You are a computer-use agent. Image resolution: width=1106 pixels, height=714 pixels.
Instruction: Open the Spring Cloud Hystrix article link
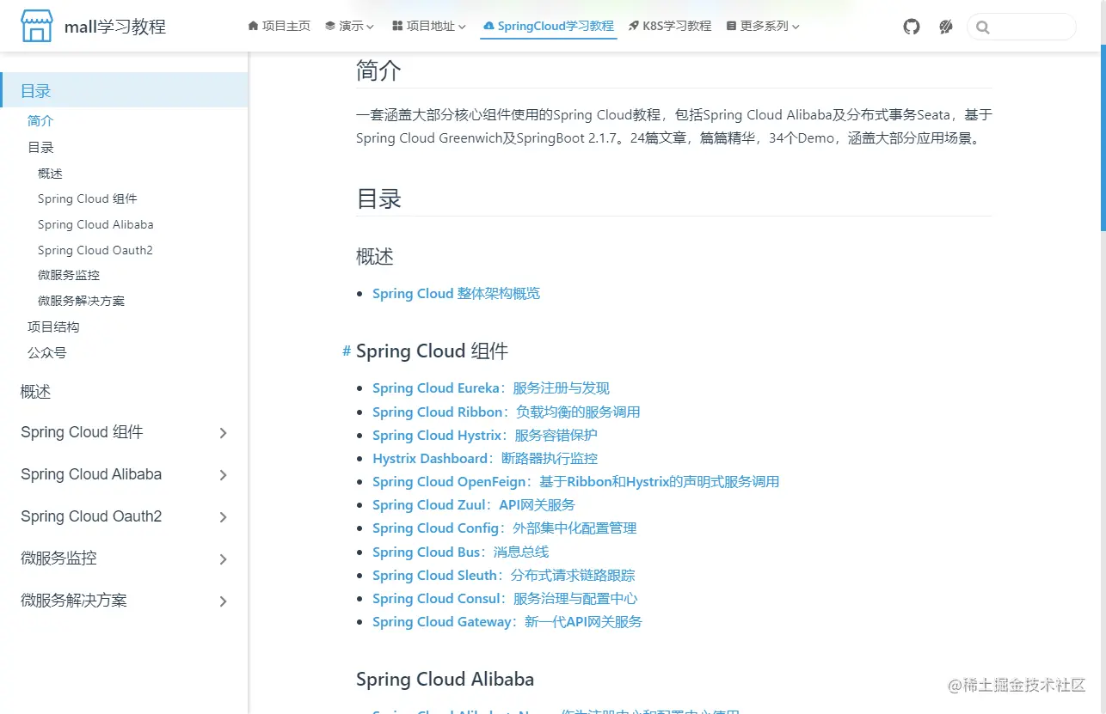485,436
